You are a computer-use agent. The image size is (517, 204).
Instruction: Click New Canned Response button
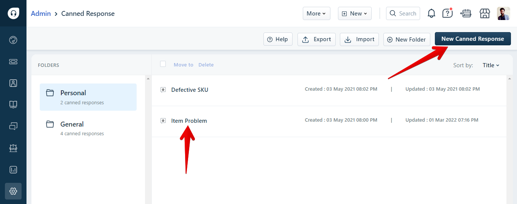(x=473, y=39)
